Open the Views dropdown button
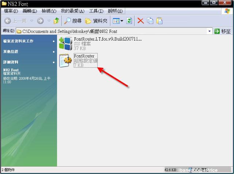This screenshot has width=234, height=174. (x=118, y=21)
